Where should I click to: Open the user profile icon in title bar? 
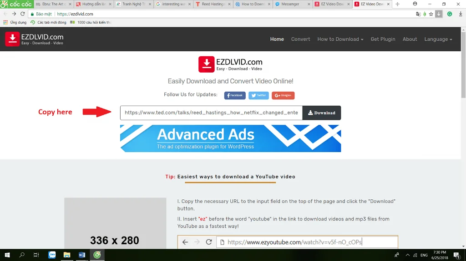tap(415, 4)
